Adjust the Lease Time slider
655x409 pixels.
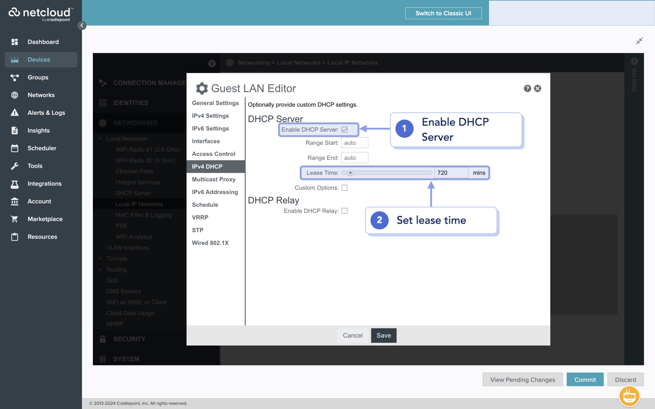point(349,173)
